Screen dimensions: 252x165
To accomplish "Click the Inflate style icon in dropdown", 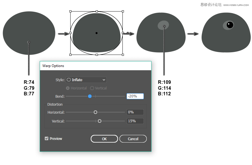I will click(69, 80).
